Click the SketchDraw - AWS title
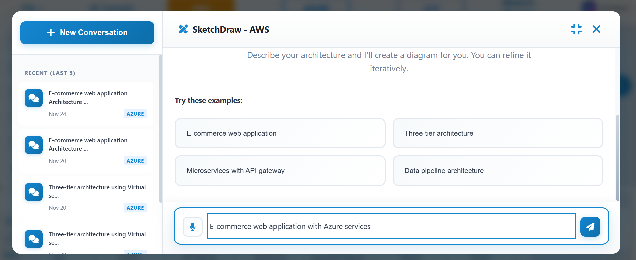This screenshot has height=260, width=636. pos(231,30)
